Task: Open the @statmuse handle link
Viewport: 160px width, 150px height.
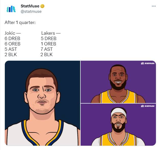Action: click(31, 11)
